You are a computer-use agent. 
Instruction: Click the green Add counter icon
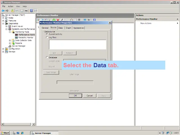pyautogui.click(x=54, y=20)
